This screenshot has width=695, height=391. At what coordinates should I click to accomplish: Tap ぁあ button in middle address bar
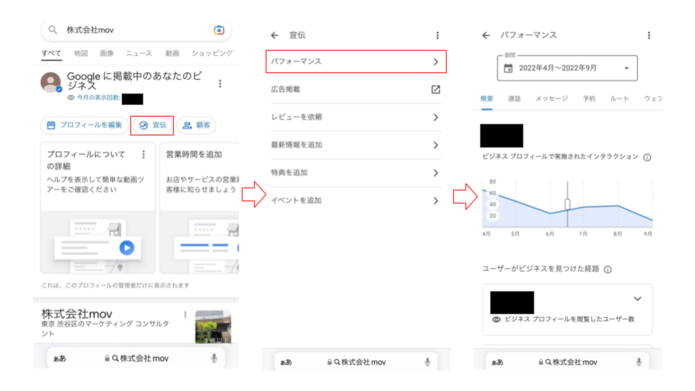click(x=286, y=362)
